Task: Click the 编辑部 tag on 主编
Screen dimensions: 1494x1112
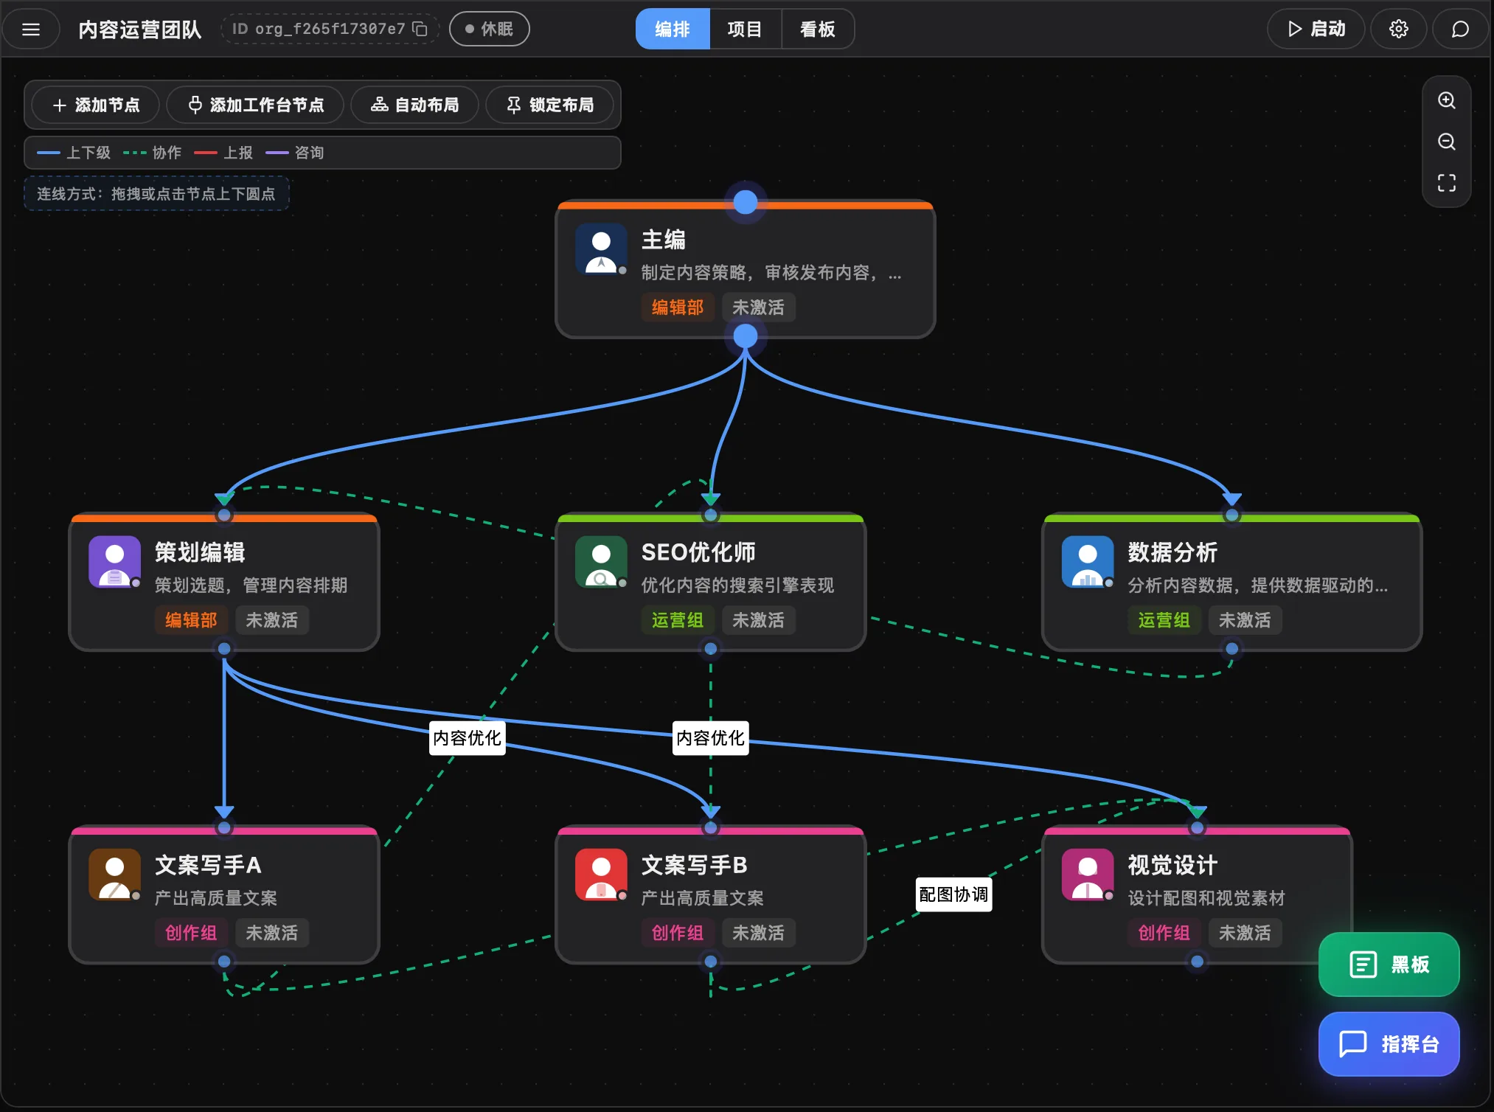Action: (x=678, y=307)
